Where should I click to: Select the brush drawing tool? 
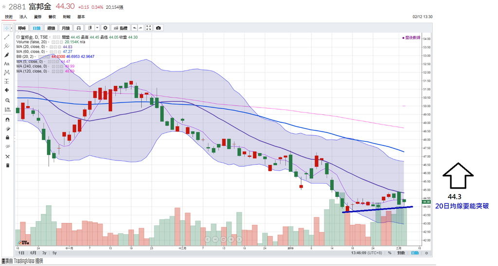pos(7,55)
